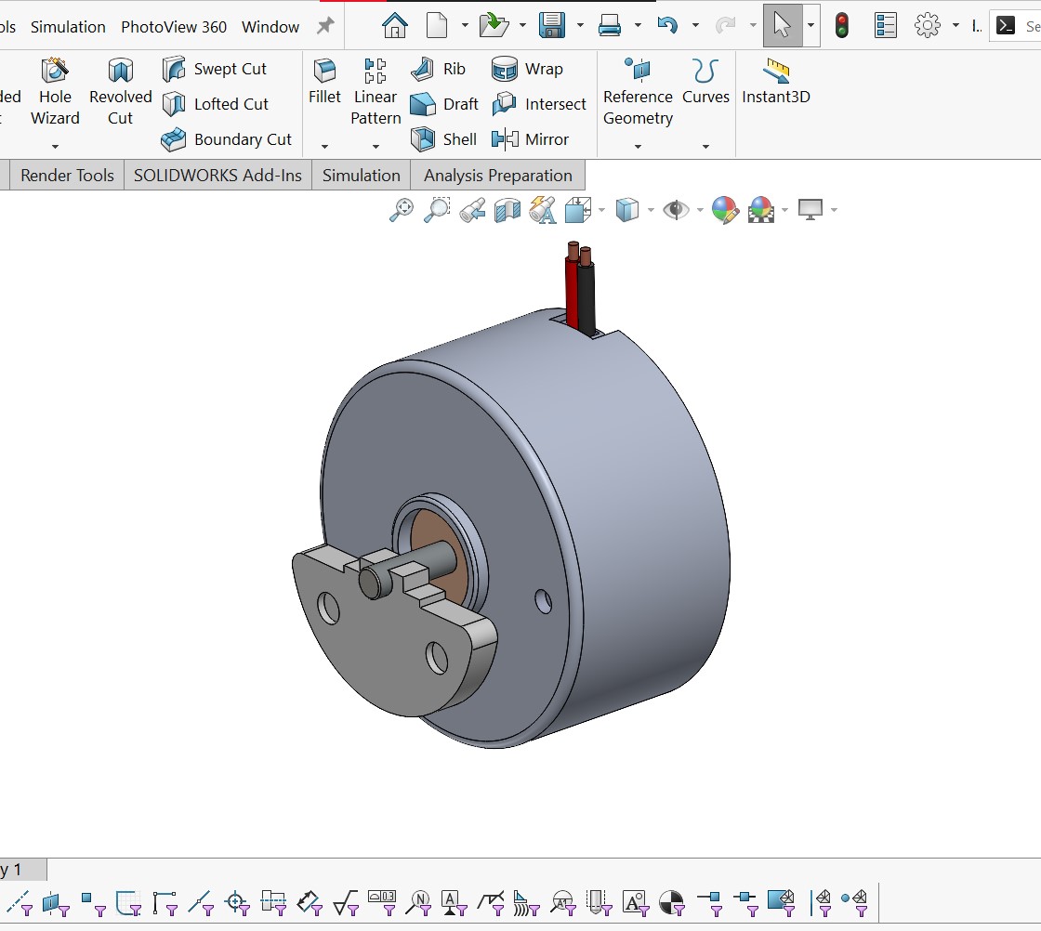This screenshot has height=931, width=1041.
Task: Click the Display Style icon
Action: (x=627, y=210)
